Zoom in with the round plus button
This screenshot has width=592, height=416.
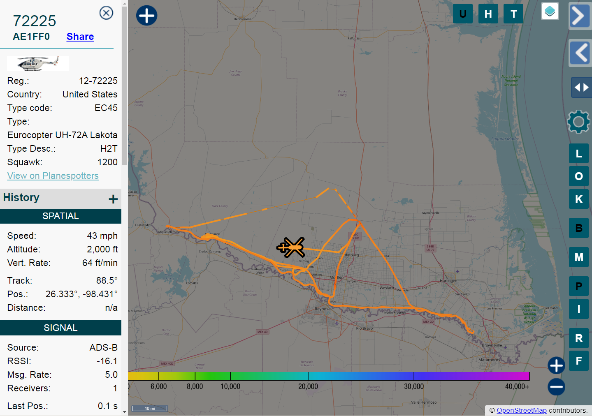pyautogui.click(x=556, y=365)
